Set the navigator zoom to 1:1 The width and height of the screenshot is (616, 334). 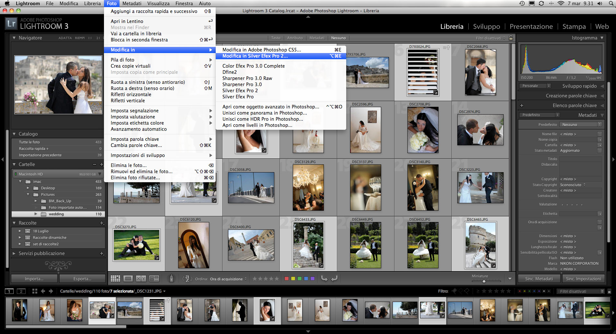pyautogui.click(x=90, y=38)
